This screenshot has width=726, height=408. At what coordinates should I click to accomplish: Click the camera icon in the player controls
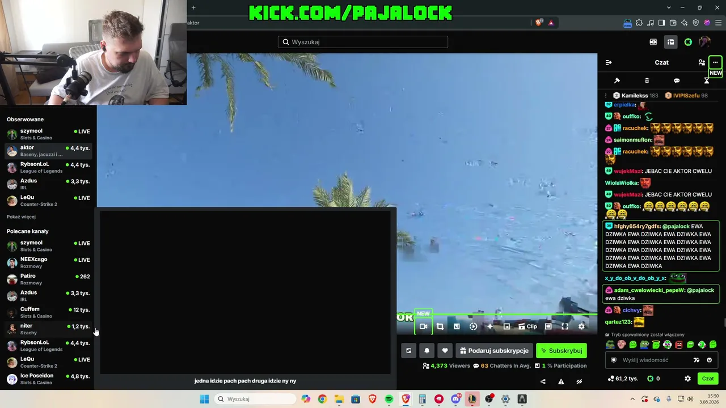pyautogui.click(x=423, y=326)
